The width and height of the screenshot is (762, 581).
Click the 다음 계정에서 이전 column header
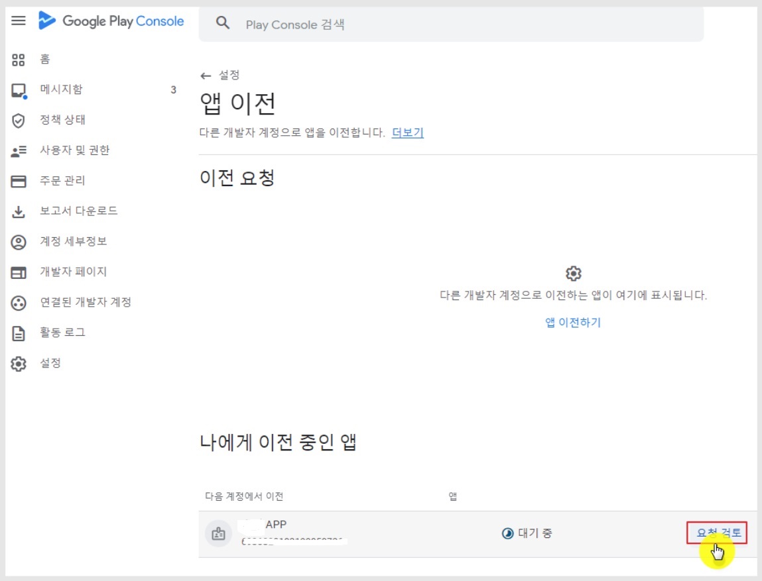[x=244, y=496]
